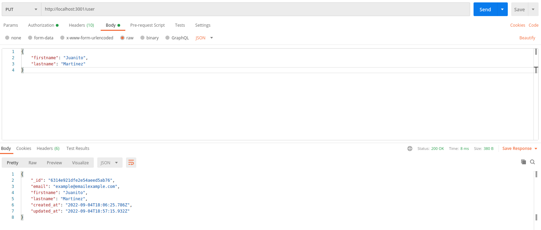The height and width of the screenshot is (230, 541).
Task: Open the request Headers (10) tab
Action: pyautogui.click(x=81, y=25)
